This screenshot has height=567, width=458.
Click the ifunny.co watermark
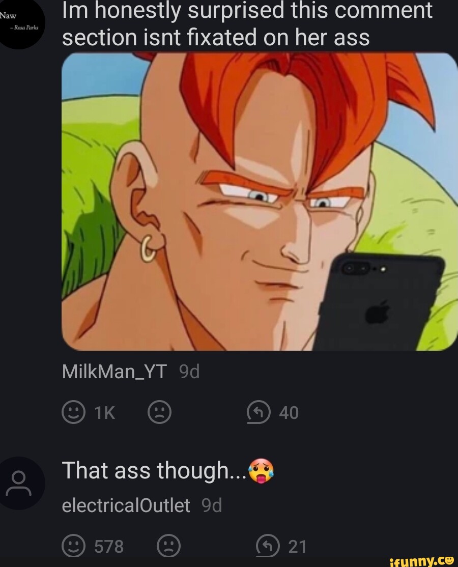[x=422, y=560]
